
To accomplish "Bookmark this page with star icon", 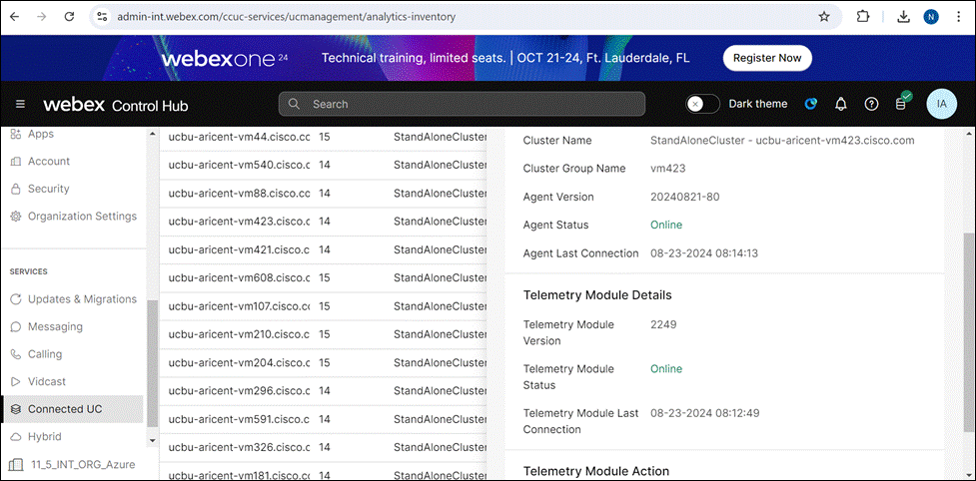I will pos(824,17).
